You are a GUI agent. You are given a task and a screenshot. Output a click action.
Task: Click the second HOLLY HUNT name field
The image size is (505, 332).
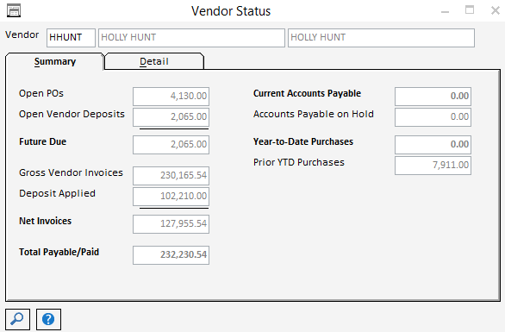click(x=381, y=38)
